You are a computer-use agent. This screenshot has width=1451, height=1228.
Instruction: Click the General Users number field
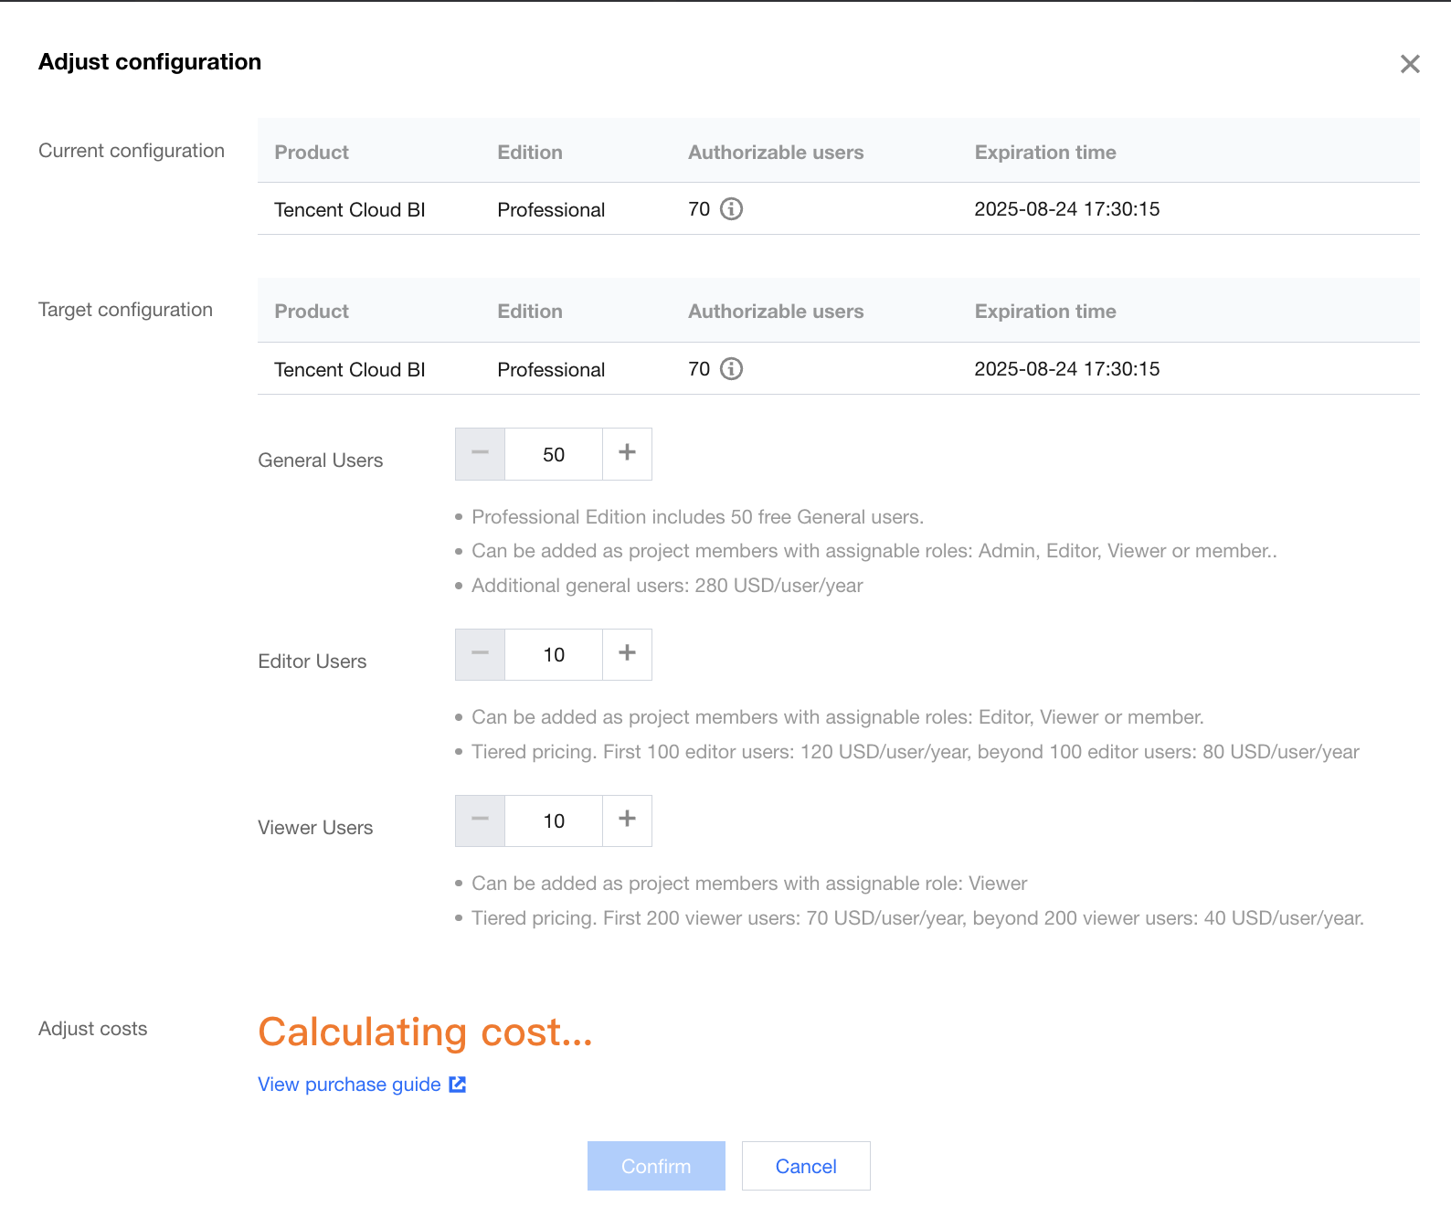point(554,454)
